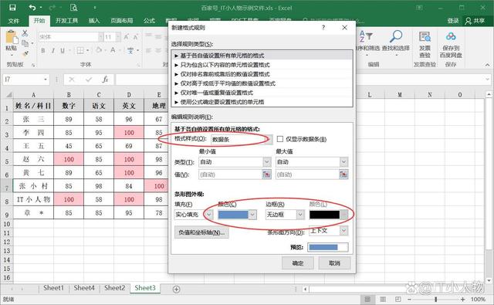This screenshot has height=305, width=494.
Task: Collapse the ribbon with chevron arrow
Action: tap(487, 65)
